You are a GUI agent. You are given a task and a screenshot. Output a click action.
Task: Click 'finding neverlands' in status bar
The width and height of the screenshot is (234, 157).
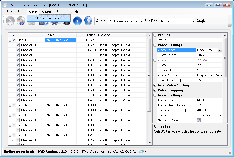[19, 151]
